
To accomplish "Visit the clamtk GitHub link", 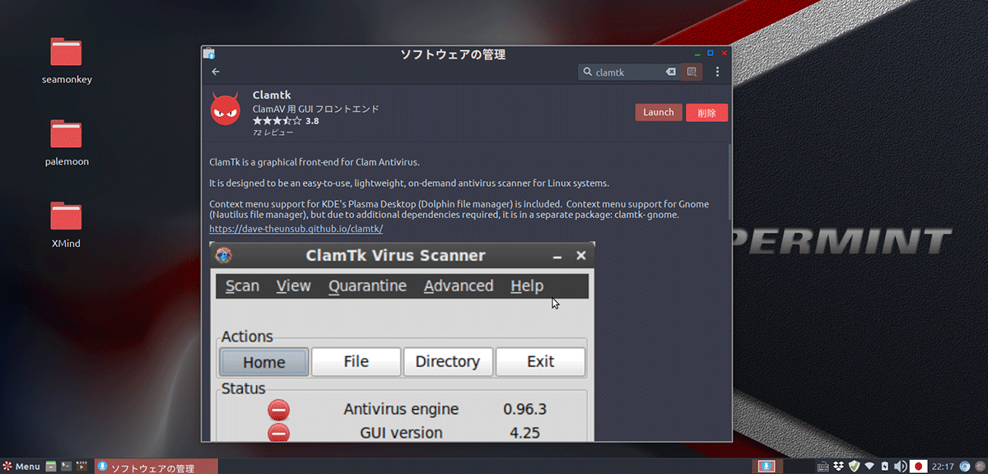I will [x=298, y=228].
